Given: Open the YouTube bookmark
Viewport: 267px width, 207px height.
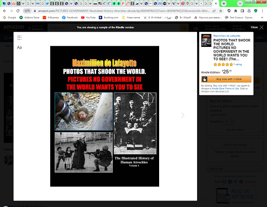Looking at the screenshot, I should coord(89,18).
